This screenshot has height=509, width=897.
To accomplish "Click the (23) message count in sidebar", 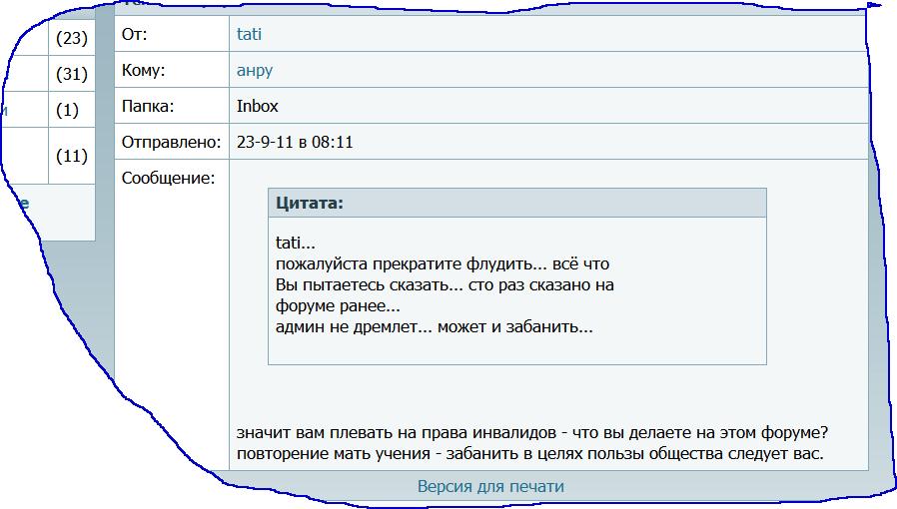I will (72, 39).
